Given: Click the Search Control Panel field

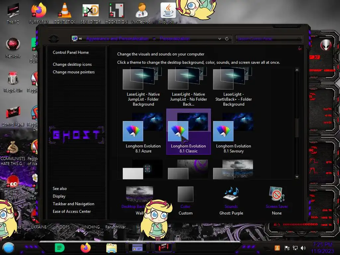Looking at the screenshot, I should [269, 39].
